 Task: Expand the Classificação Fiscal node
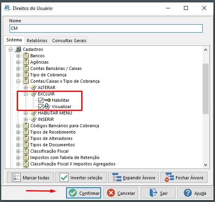click(x=18, y=151)
